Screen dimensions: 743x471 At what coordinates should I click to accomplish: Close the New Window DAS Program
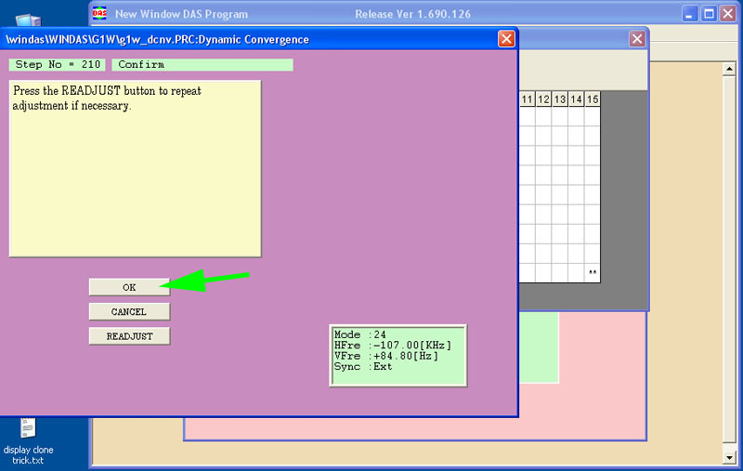click(x=728, y=14)
